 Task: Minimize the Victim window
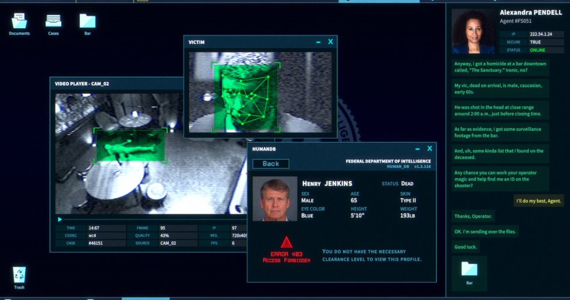coord(319,42)
